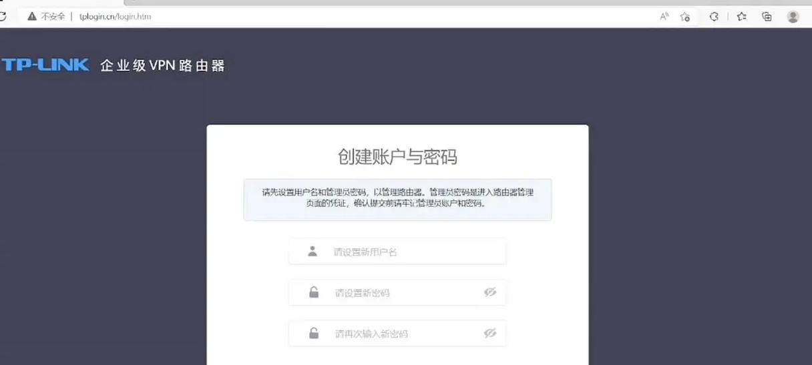This screenshot has width=812, height=365.
Task: Open the favorites list star icon
Action: pos(741,17)
